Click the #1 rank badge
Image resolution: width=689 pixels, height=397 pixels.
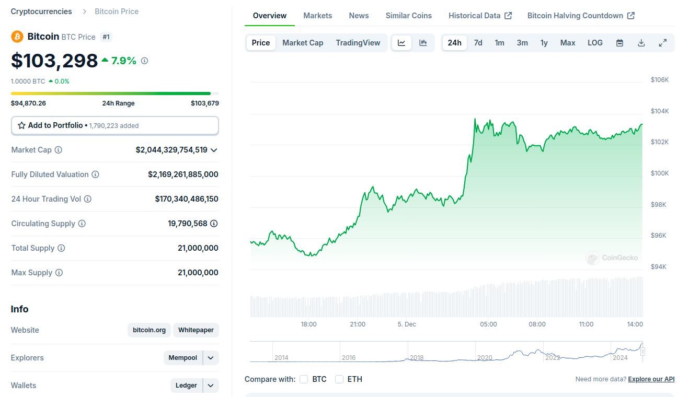(106, 37)
